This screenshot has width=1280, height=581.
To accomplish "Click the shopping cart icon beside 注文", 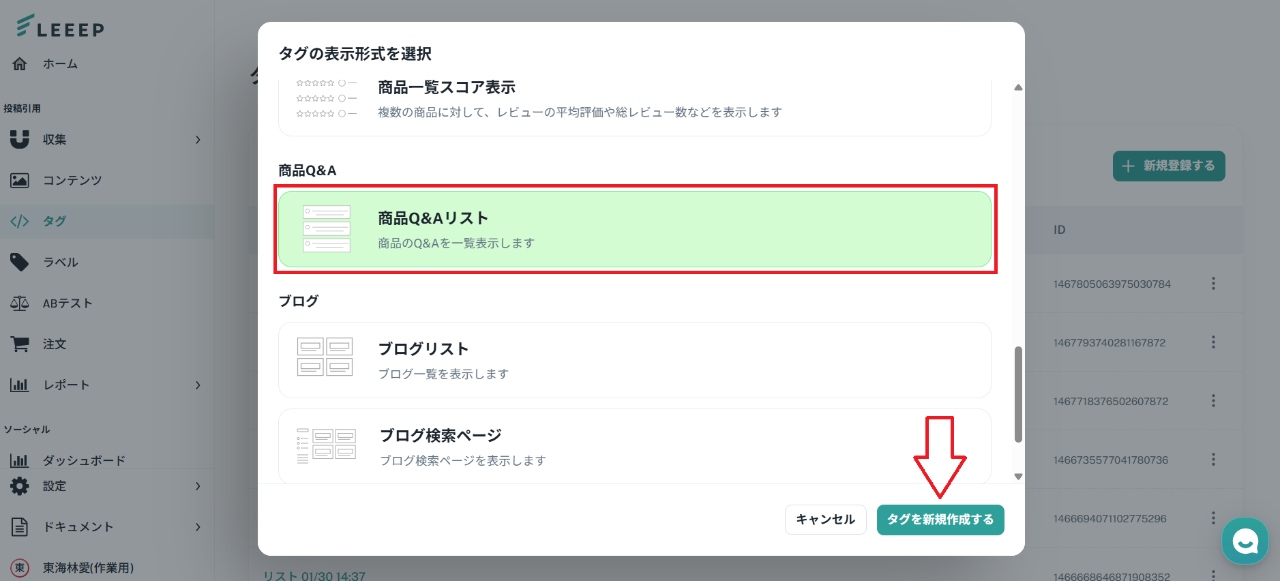I will point(20,344).
